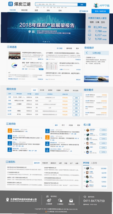Open the 陕西煤炭交易中心有限公司 entry
Viewport: 113px width, 214px height.
(14, 183)
